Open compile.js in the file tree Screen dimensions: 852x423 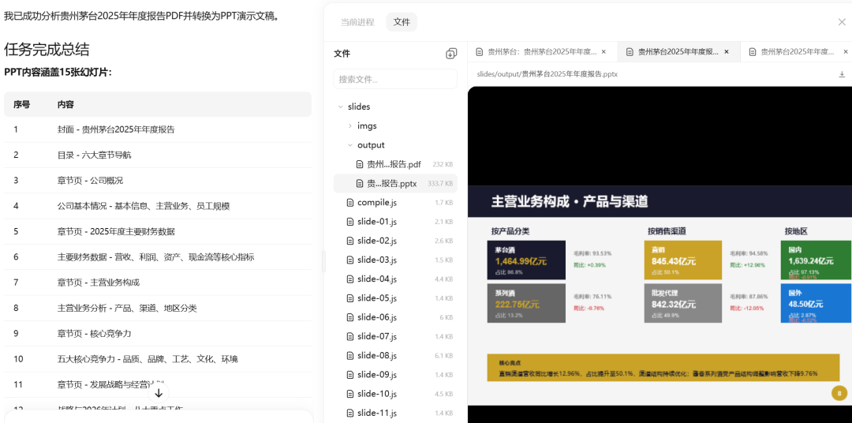pos(395,203)
